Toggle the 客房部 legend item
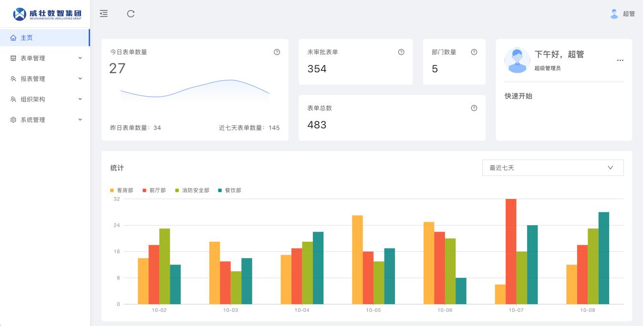 point(122,190)
